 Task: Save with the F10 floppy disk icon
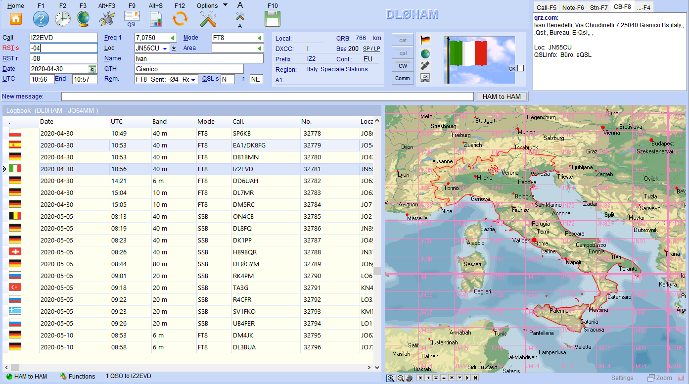point(273,19)
